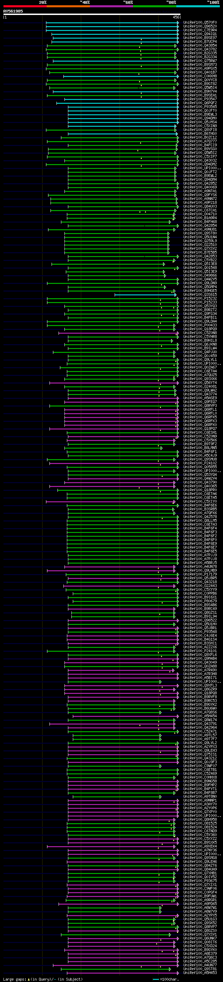Screen dimensions: 223x982
Task: Click hit label UniRef100_B8LMN5
Action: 200,448
